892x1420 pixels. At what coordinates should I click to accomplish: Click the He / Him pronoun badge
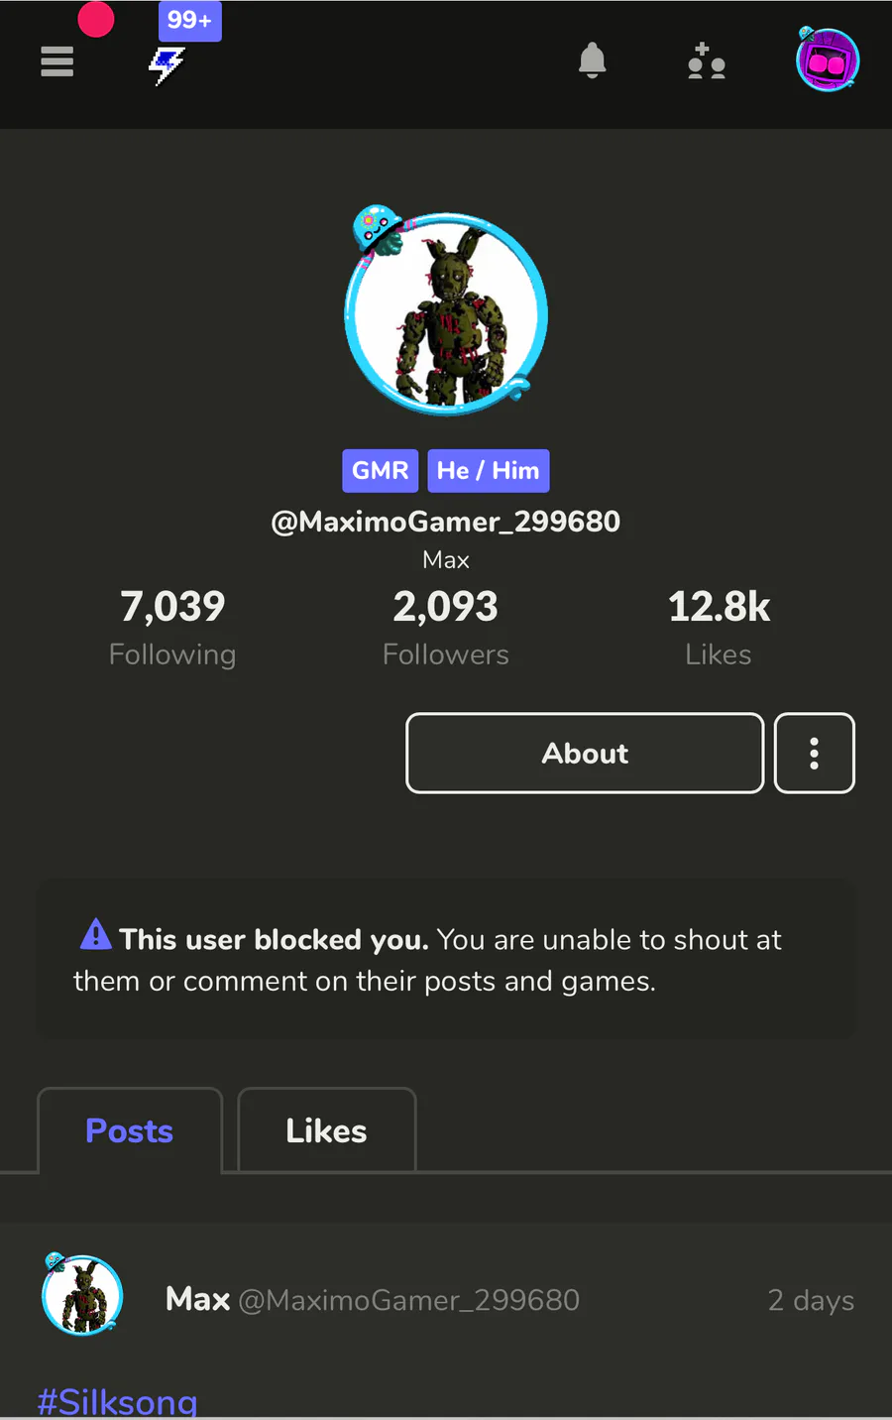[488, 470]
